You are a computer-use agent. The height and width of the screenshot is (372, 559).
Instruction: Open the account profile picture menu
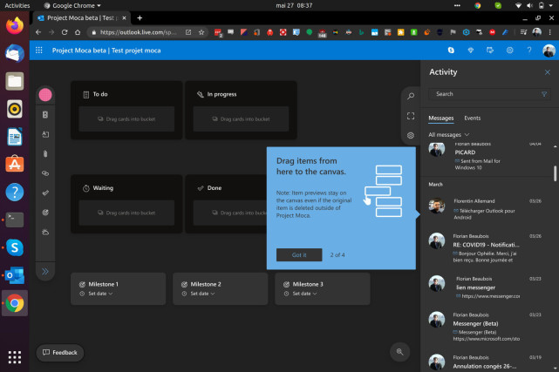(x=549, y=51)
